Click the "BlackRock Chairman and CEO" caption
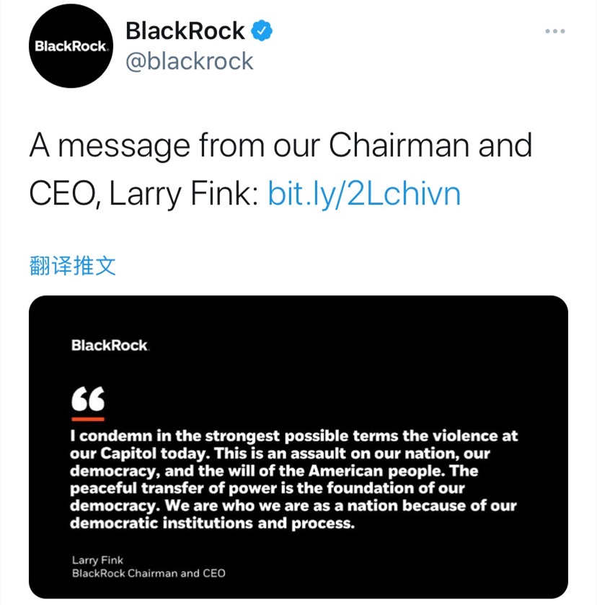597x605 pixels. (149, 573)
